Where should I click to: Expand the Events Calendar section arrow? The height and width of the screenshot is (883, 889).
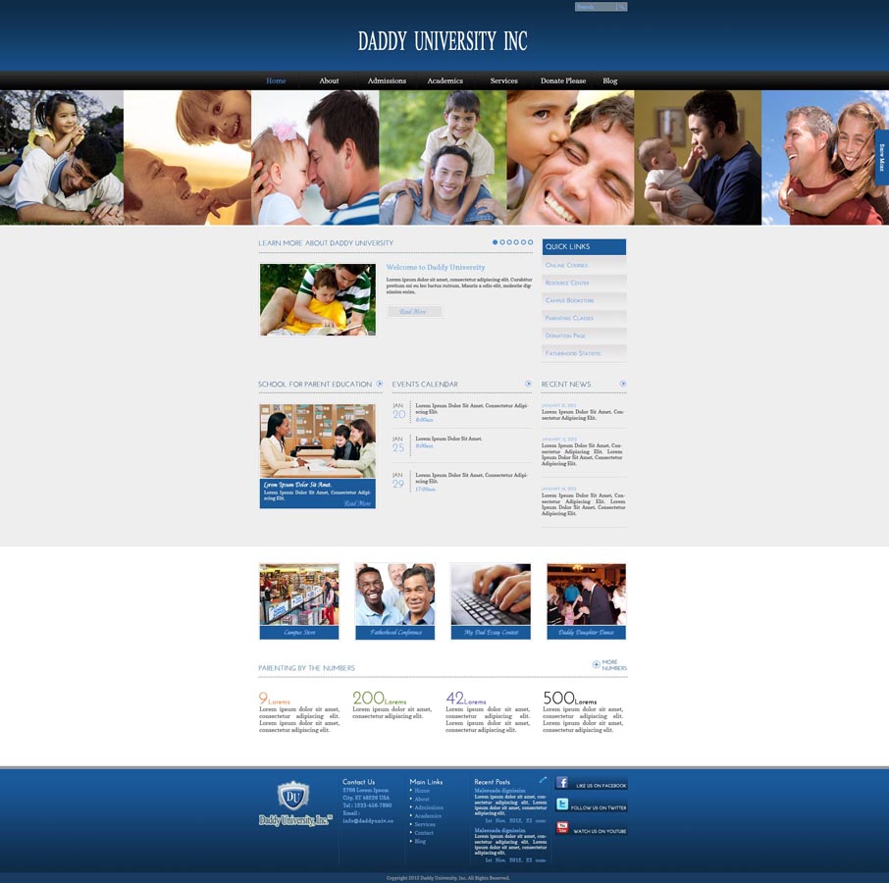529,384
